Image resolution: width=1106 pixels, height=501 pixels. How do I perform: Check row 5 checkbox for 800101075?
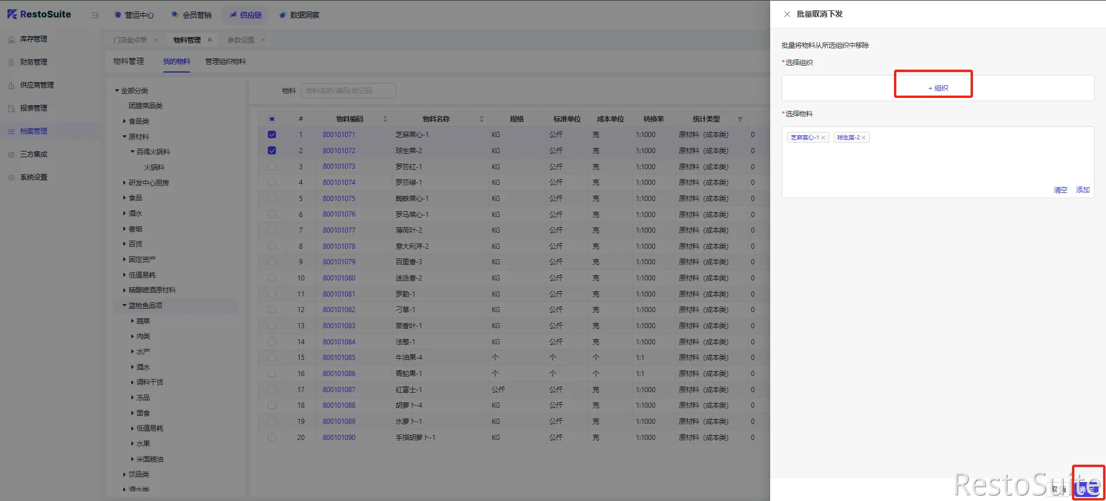coord(272,199)
